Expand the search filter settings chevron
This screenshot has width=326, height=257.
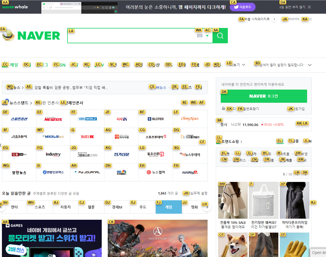[310, 65]
